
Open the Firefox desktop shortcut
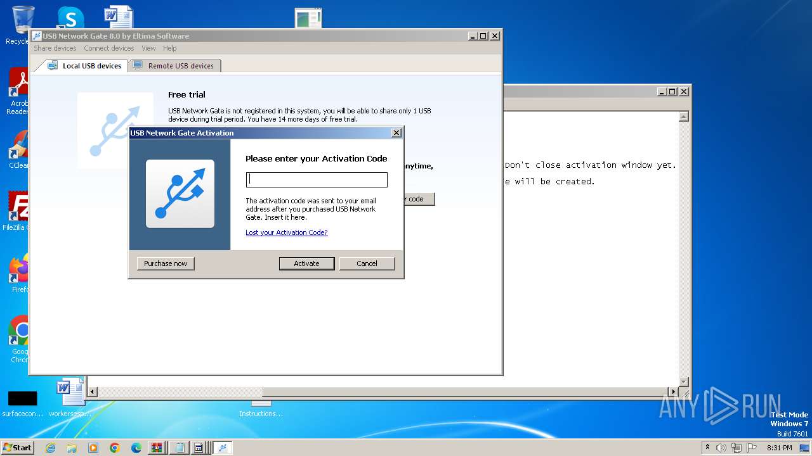[20, 274]
